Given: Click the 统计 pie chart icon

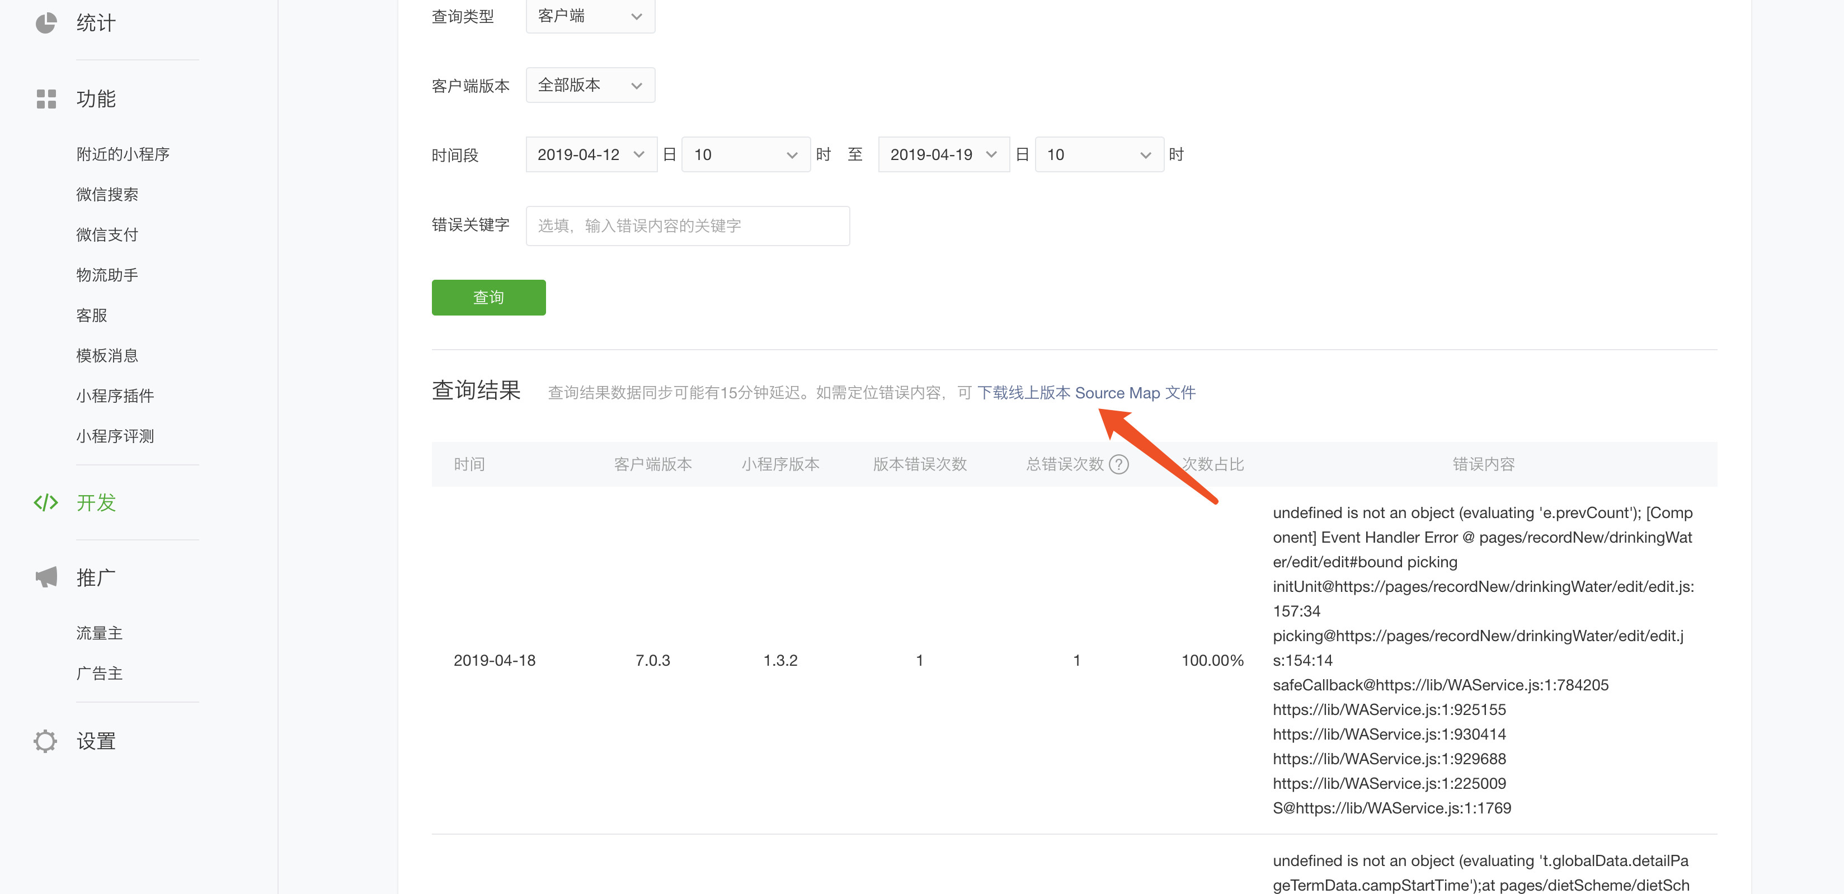Looking at the screenshot, I should pos(46,23).
